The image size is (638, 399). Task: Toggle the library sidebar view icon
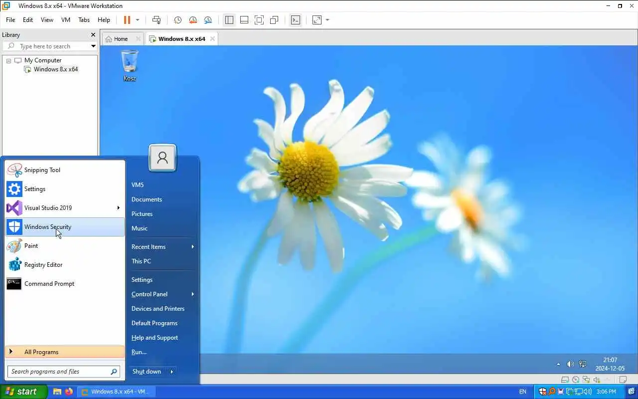click(229, 20)
